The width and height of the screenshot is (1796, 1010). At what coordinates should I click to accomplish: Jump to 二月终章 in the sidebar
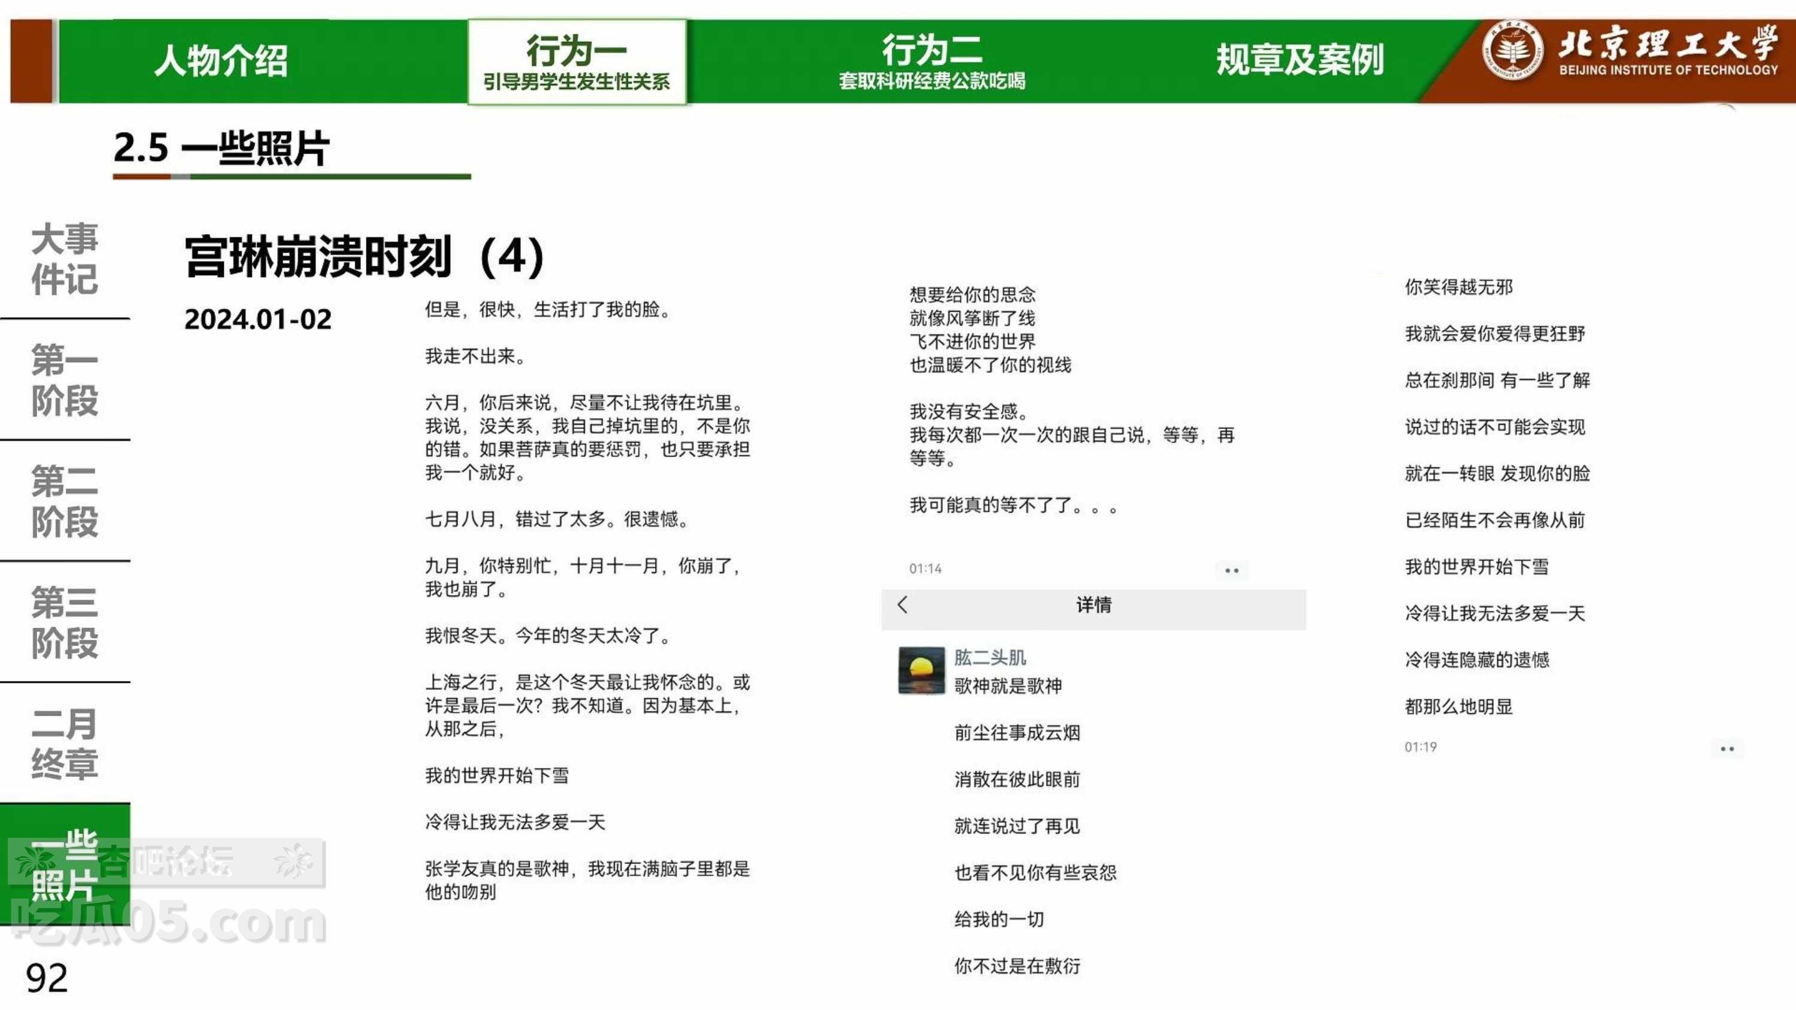click(x=64, y=743)
